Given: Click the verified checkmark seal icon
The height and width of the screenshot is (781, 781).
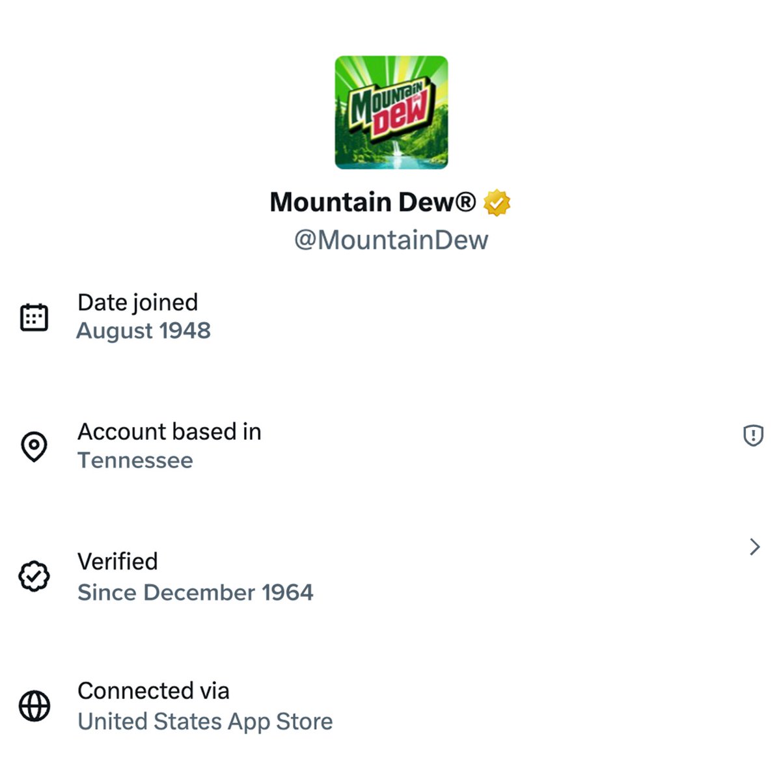Looking at the screenshot, I should click(34, 576).
